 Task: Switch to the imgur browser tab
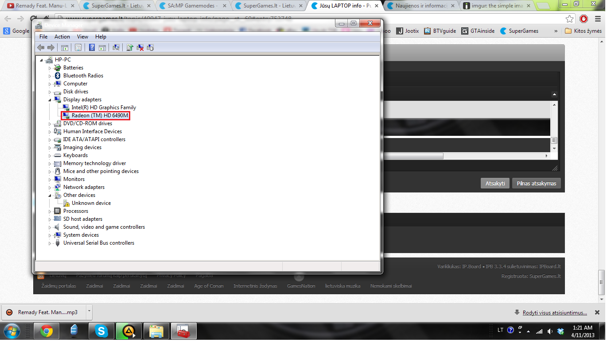[x=498, y=6]
